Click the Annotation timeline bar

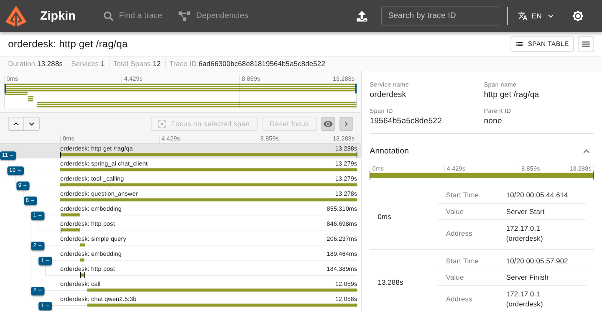point(482,176)
